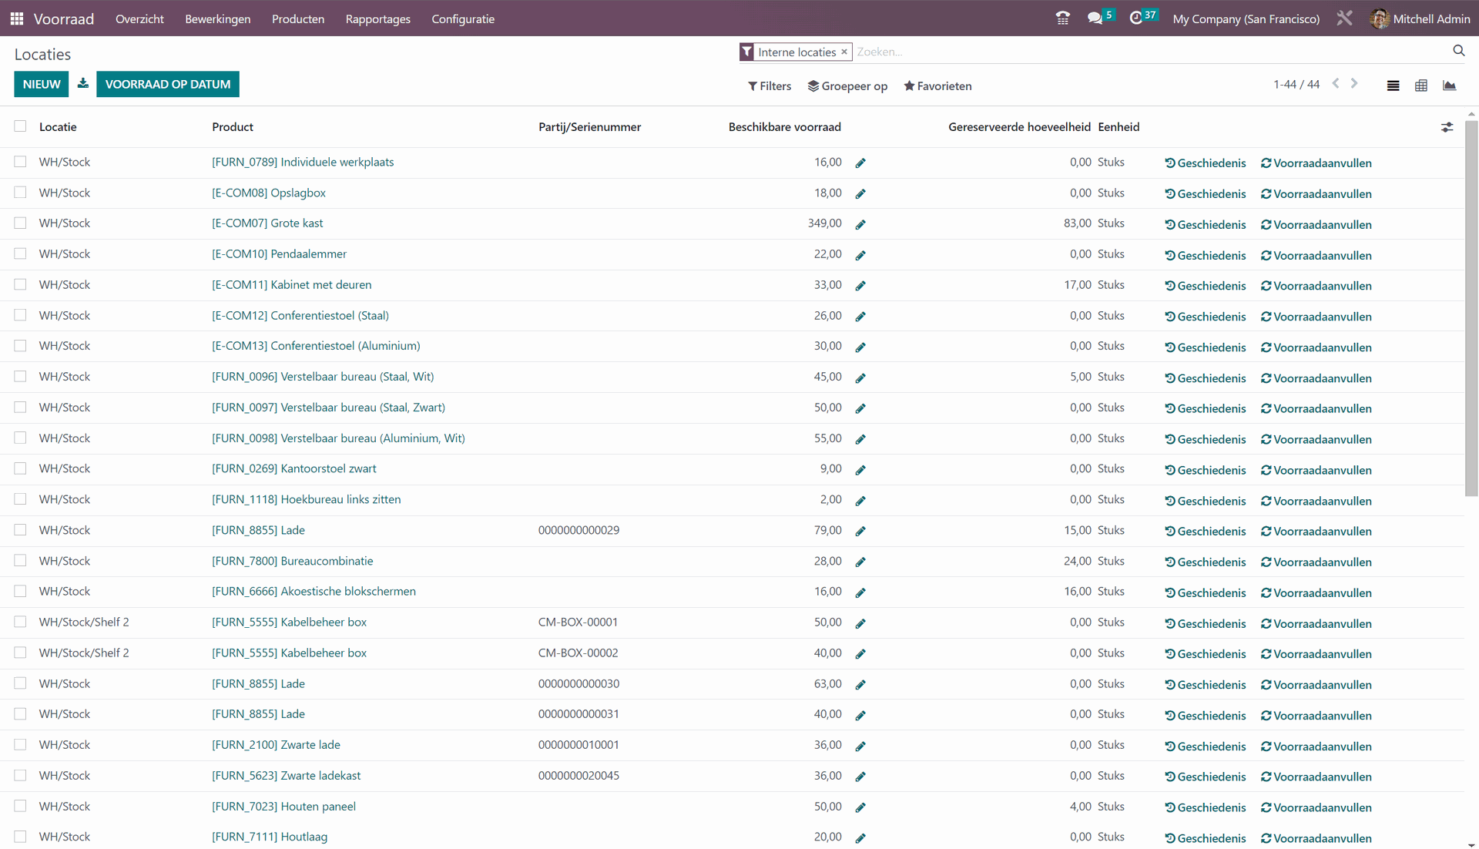Check the Houtlaag row
This screenshot has width=1479, height=849.
[20, 837]
